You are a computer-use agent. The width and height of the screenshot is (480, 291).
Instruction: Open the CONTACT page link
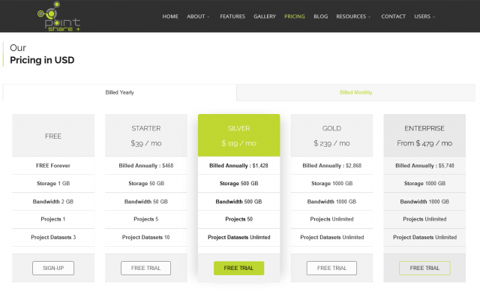click(x=393, y=16)
